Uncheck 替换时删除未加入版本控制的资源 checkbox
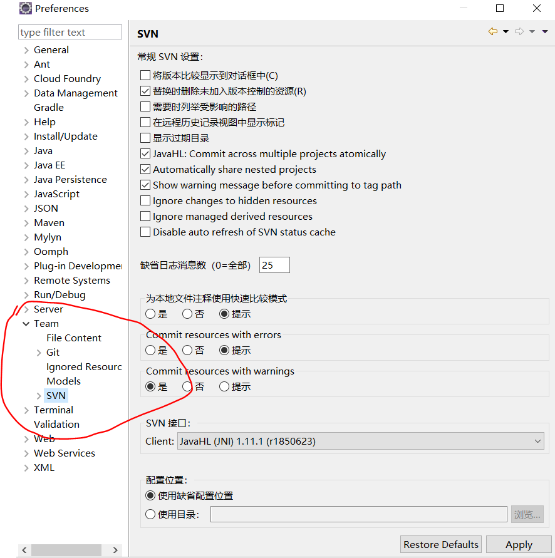The width and height of the screenshot is (555, 558). point(145,91)
